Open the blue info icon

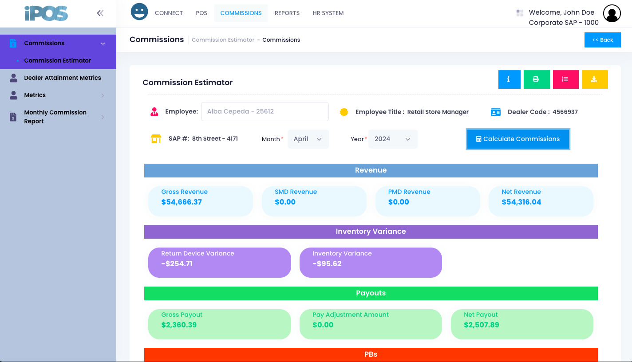pyautogui.click(x=509, y=79)
